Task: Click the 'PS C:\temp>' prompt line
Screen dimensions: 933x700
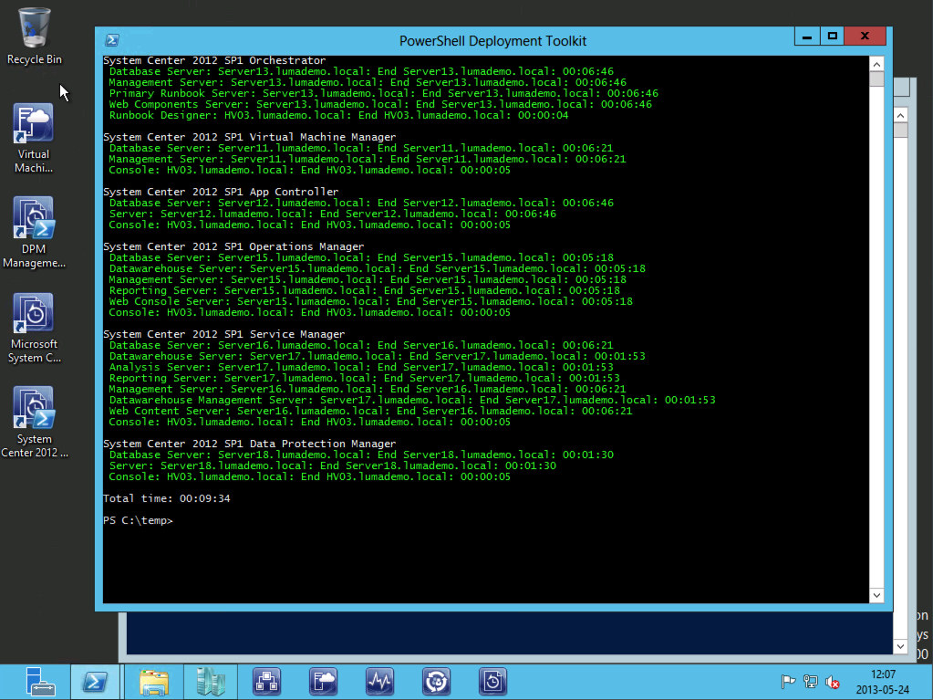Action: point(138,520)
